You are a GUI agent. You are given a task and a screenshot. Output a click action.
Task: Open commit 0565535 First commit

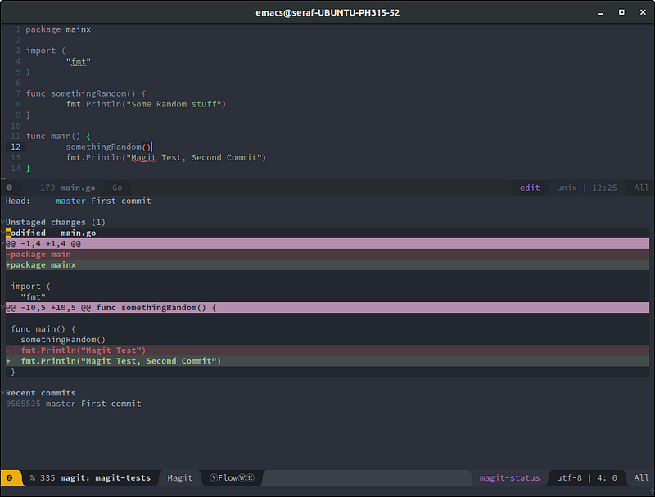(x=73, y=404)
